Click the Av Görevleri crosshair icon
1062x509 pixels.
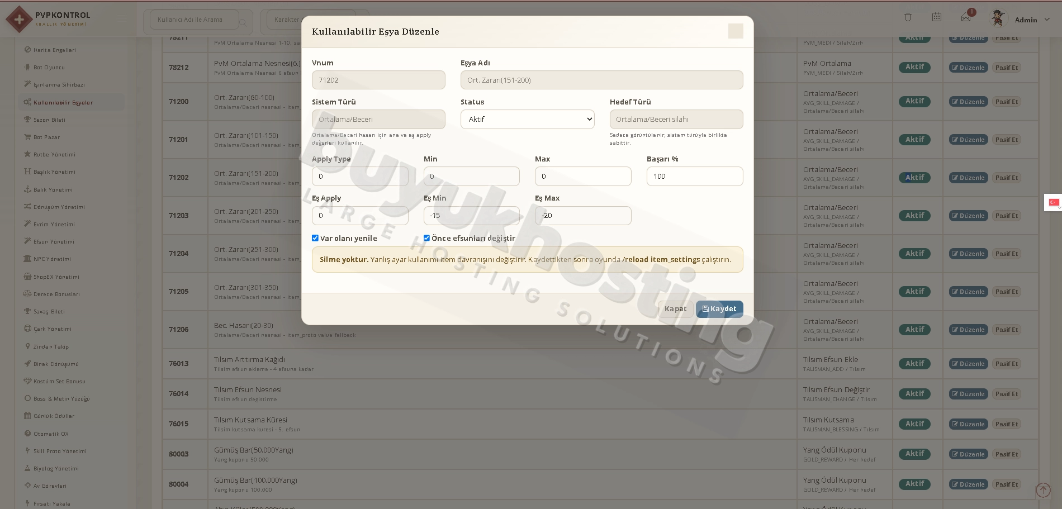27,486
